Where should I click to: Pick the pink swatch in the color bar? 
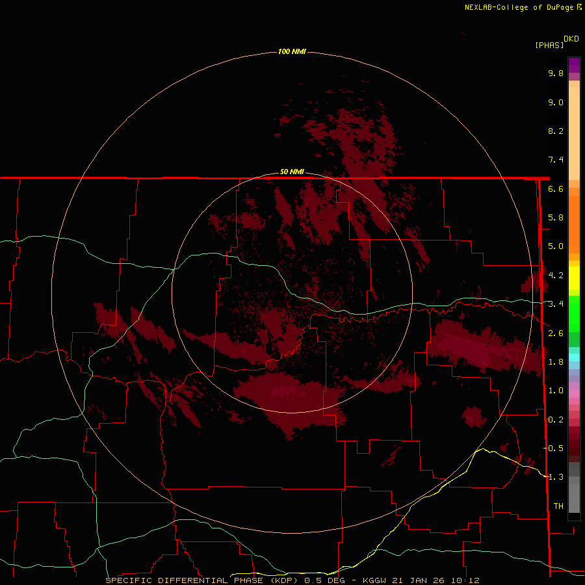[x=574, y=394]
